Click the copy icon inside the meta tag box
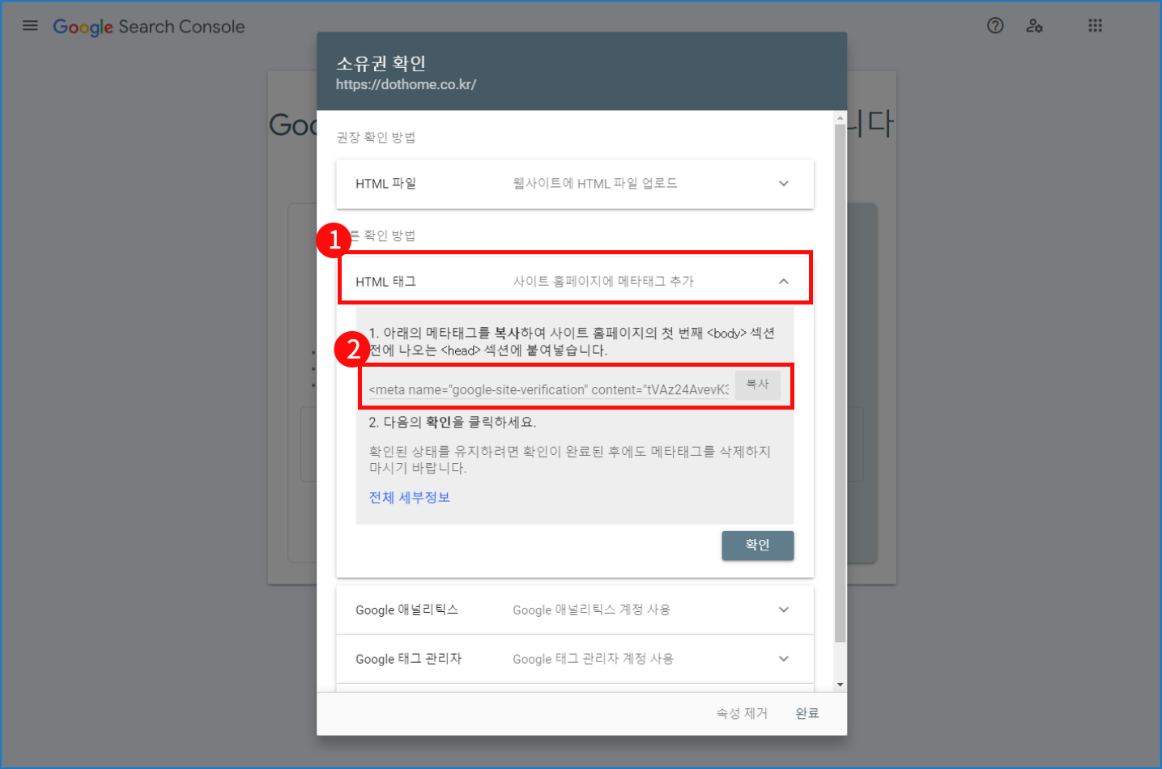 coord(758,384)
